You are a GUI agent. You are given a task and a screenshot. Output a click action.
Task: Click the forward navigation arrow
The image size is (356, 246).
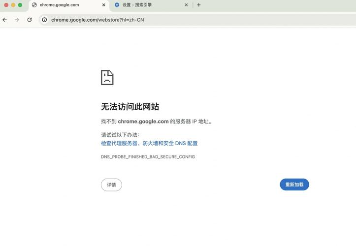[17, 20]
